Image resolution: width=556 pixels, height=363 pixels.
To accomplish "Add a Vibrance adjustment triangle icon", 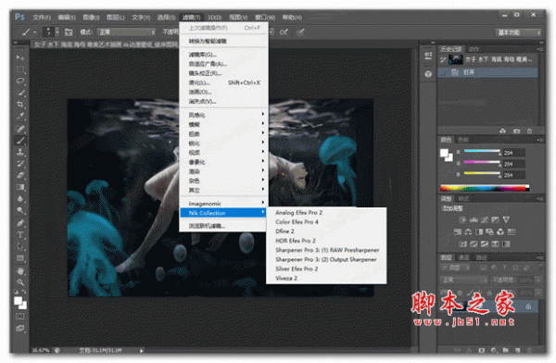I will [x=506, y=219].
